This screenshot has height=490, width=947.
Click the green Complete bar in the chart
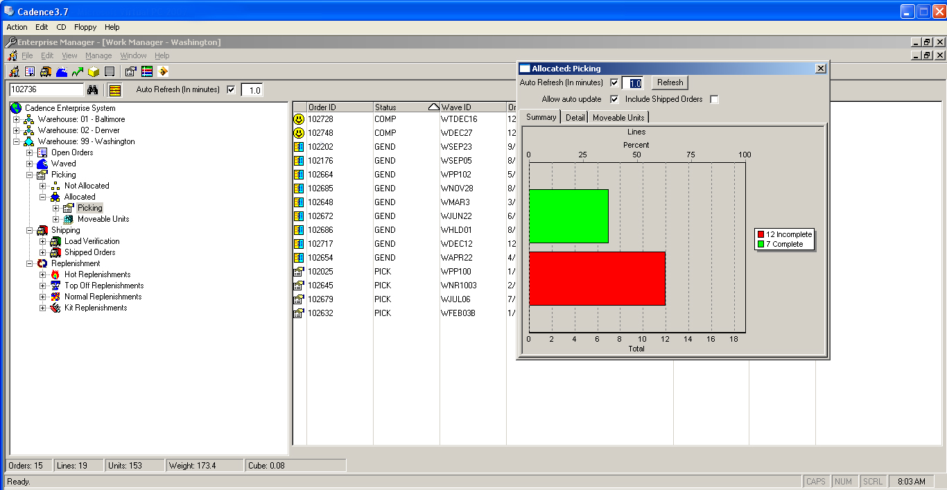tap(568, 216)
